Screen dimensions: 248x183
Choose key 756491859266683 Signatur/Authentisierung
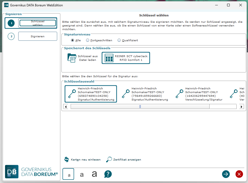(x=145, y=94)
